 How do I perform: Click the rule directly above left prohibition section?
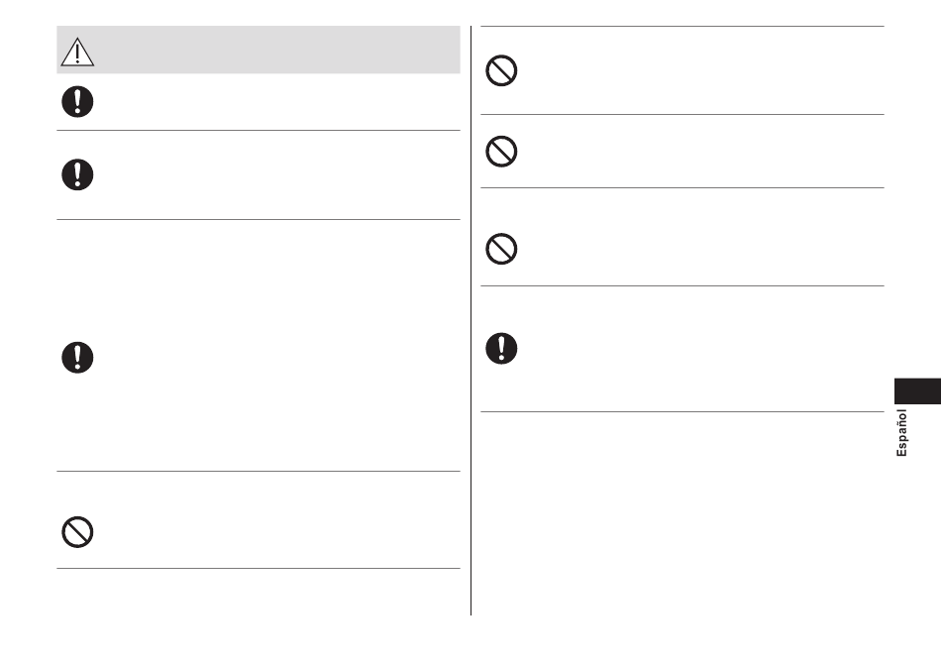(x=259, y=471)
